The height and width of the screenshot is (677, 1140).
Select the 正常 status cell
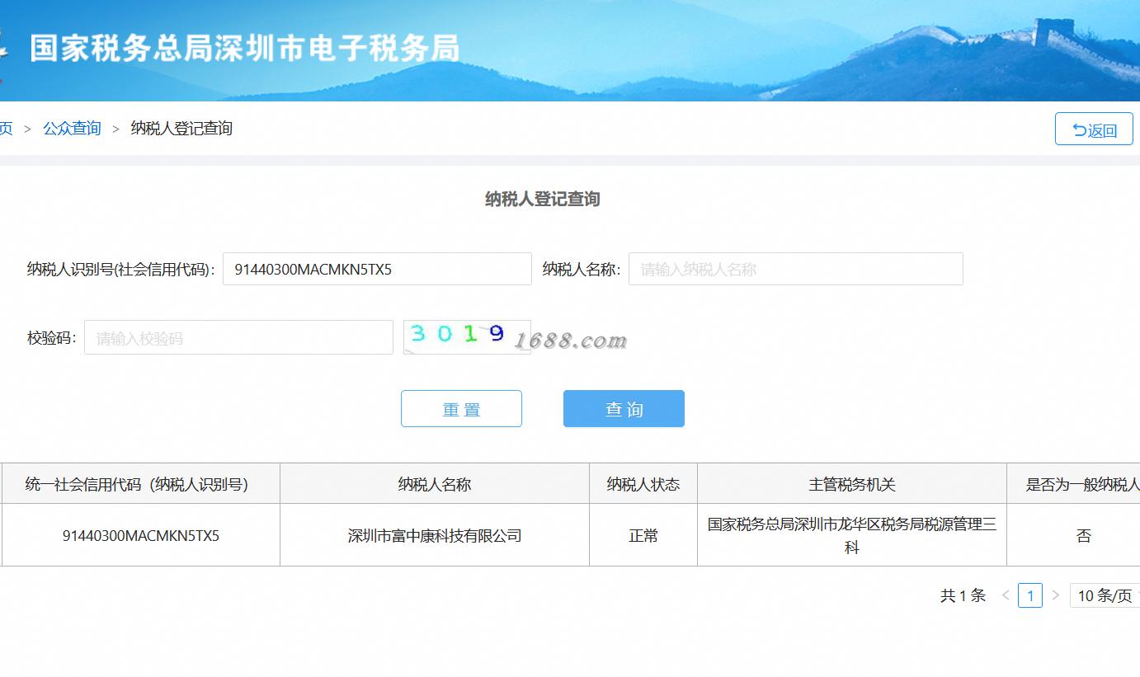(x=643, y=535)
